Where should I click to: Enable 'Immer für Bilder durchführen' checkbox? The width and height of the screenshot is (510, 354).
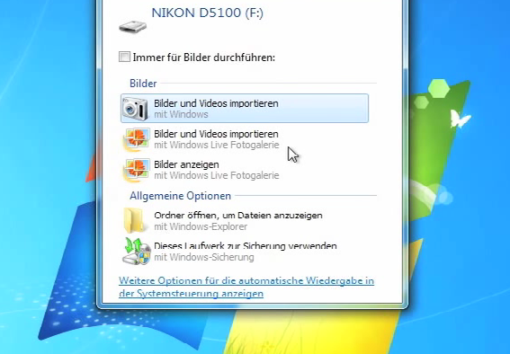[x=124, y=57]
